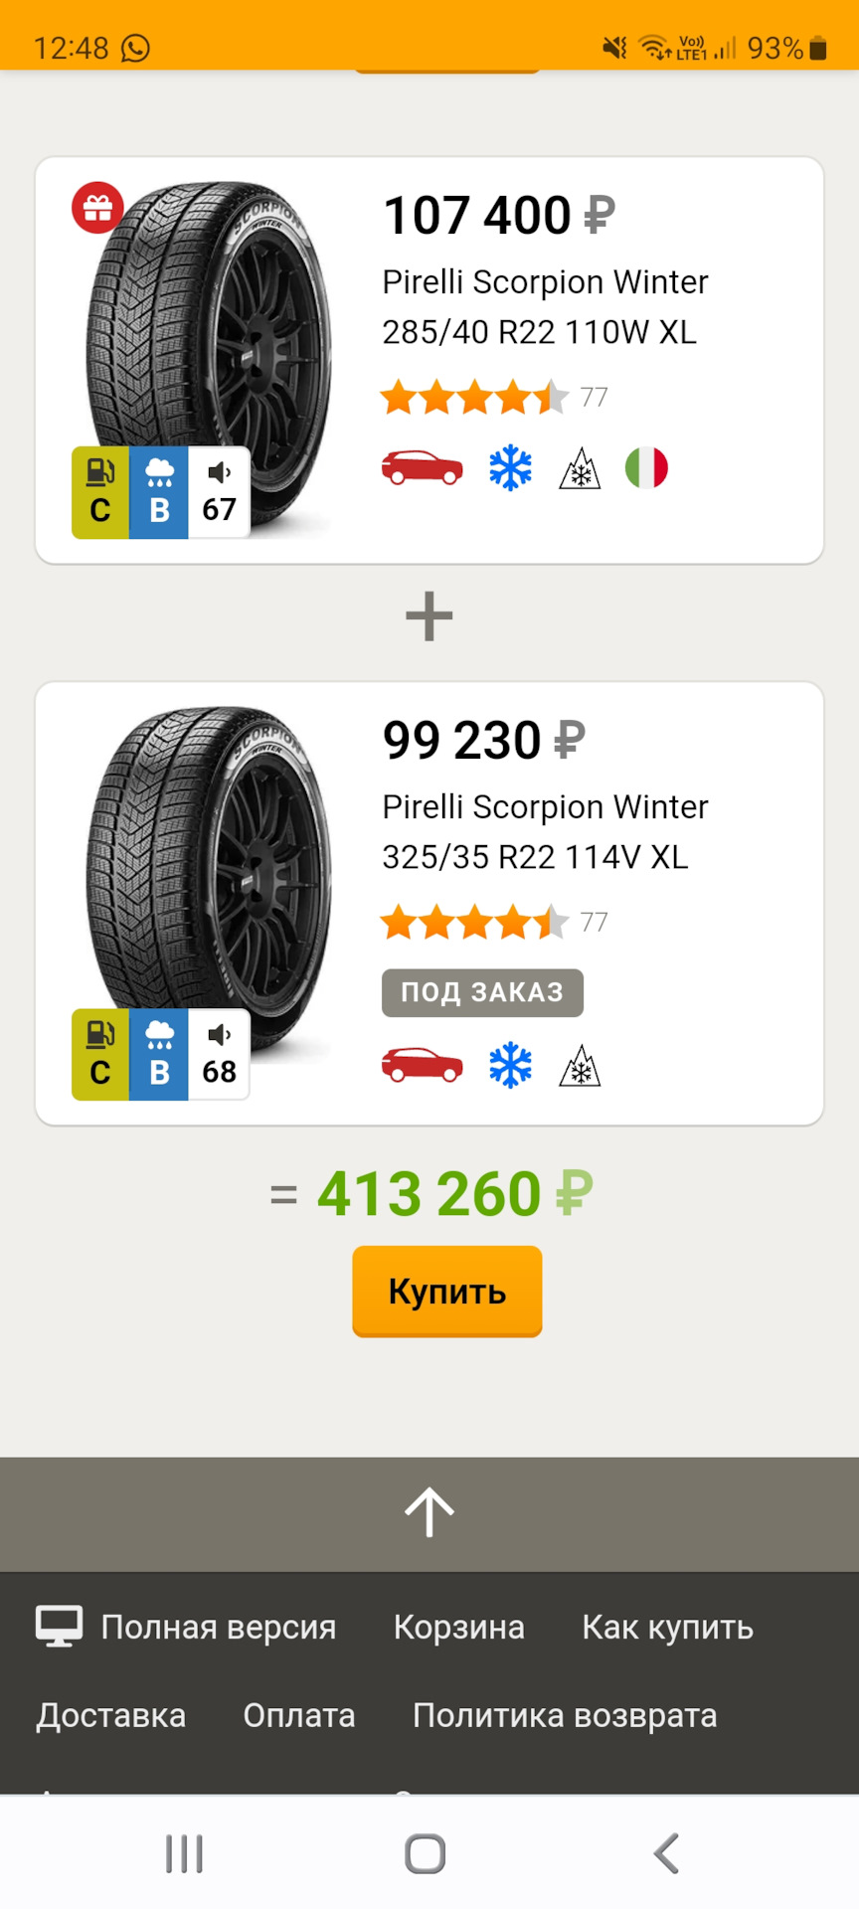This screenshot has height=1909, width=859.
Task: Open Политика возврата page
Action: point(565,1715)
